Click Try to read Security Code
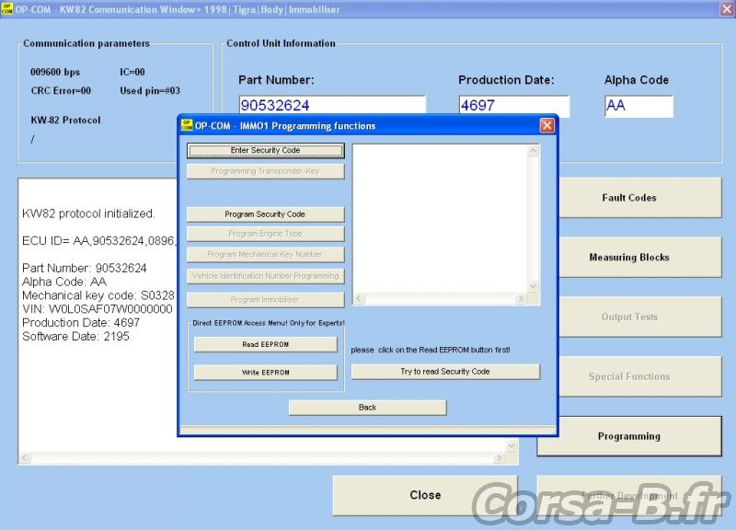The width and height of the screenshot is (736, 530). tap(445, 372)
